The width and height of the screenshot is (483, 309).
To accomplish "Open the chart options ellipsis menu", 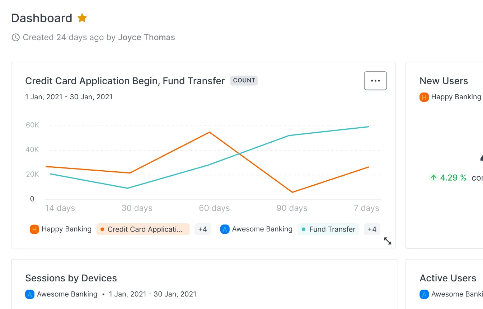I will 375,81.
